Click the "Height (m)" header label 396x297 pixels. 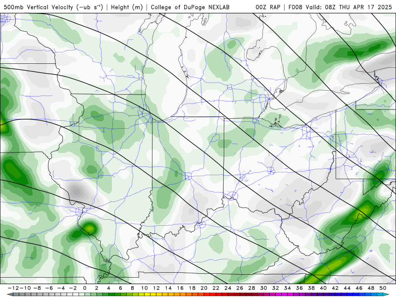pos(127,7)
